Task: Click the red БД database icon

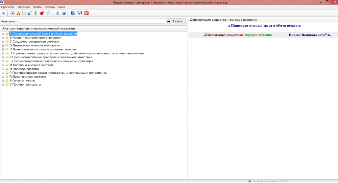Action: [x=80, y=13]
